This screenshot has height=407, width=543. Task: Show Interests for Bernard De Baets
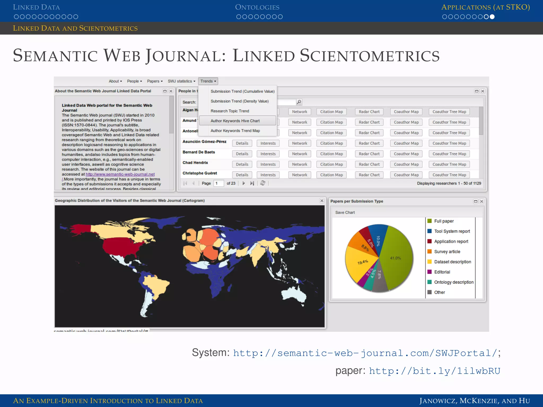[268, 154]
